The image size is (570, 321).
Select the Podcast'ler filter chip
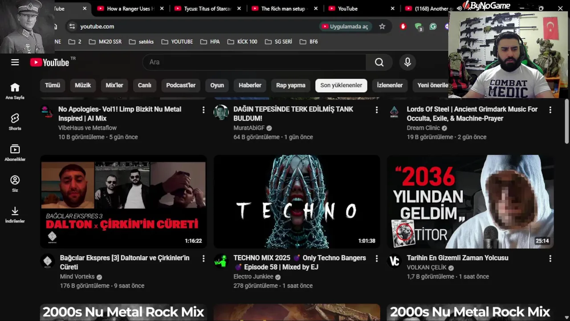181,85
